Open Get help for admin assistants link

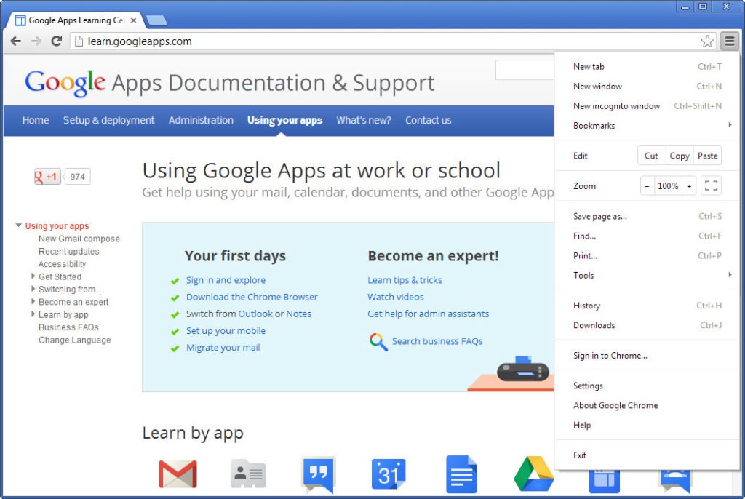428,314
